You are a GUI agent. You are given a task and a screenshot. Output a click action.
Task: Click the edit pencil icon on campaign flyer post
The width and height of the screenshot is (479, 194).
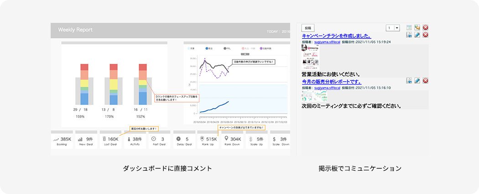(417, 35)
